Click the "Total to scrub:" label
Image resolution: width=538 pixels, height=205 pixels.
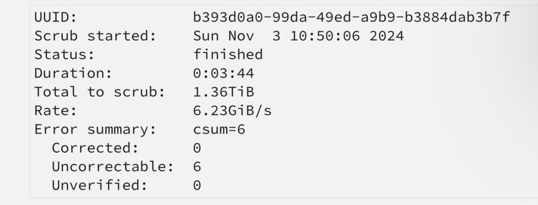point(100,92)
